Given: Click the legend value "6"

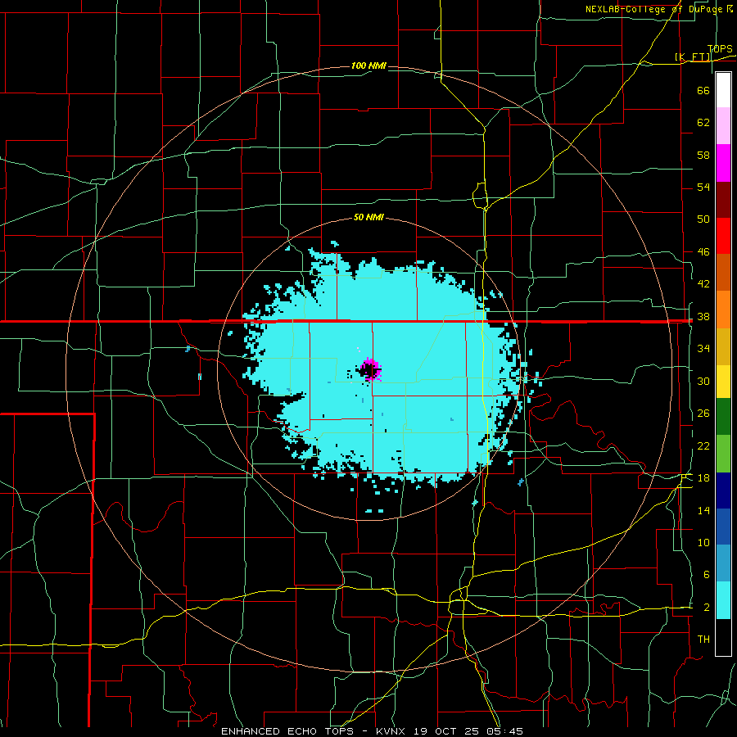Looking at the screenshot, I should coord(706,575).
